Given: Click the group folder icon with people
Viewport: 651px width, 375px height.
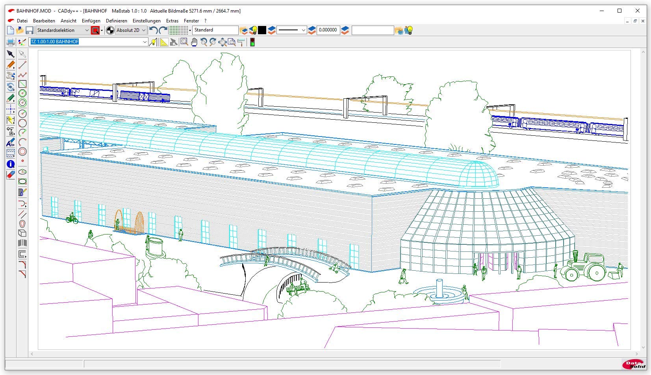Looking at the screenshot, I should click(399, 30).
